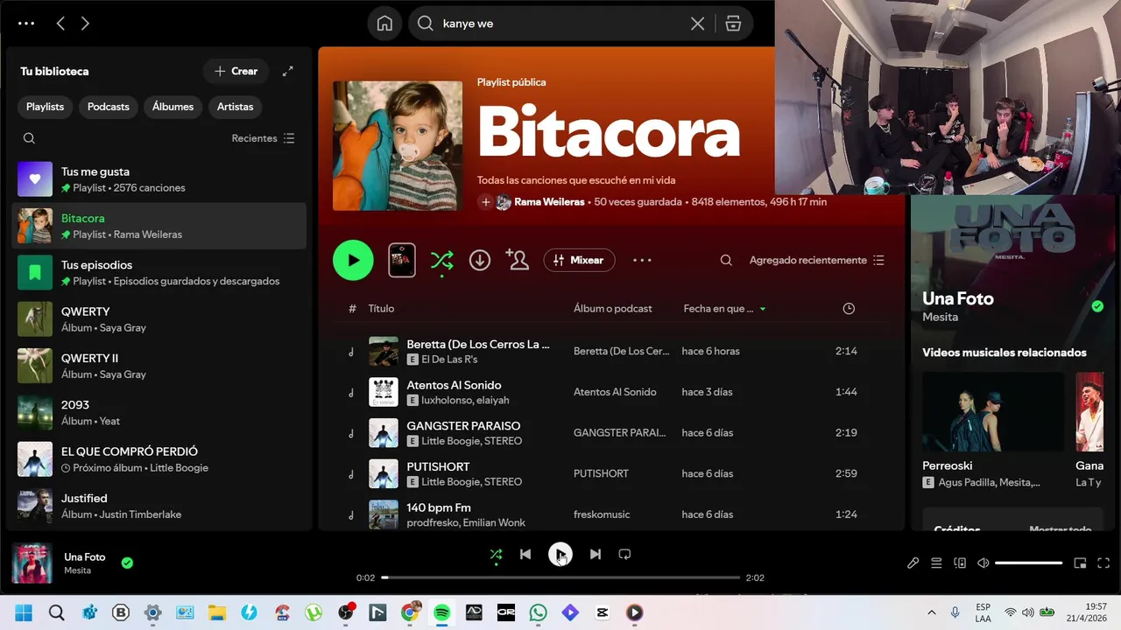Select the 140 bpm Fm track

610,514
